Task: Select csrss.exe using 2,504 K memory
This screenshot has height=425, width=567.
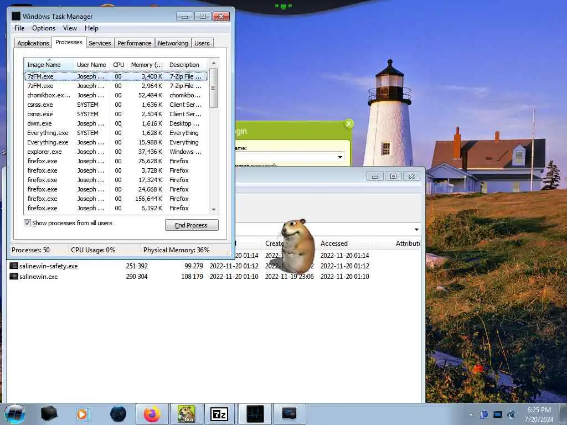Action: pos(116,114)
